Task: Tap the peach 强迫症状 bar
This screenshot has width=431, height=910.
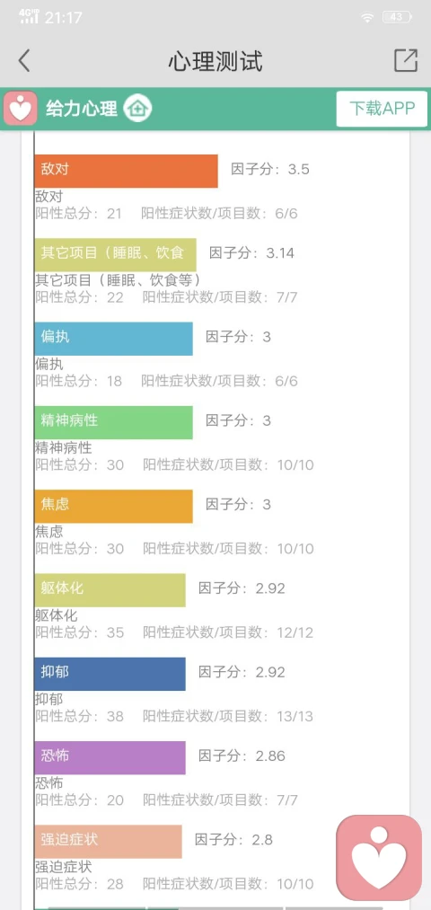Action: 108,841
